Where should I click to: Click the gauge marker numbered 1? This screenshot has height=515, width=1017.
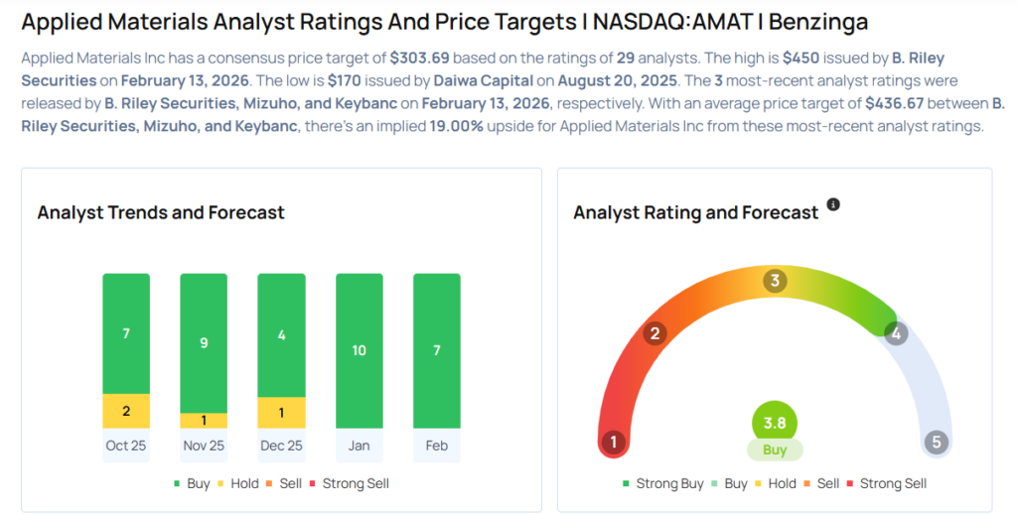point(615,442)
